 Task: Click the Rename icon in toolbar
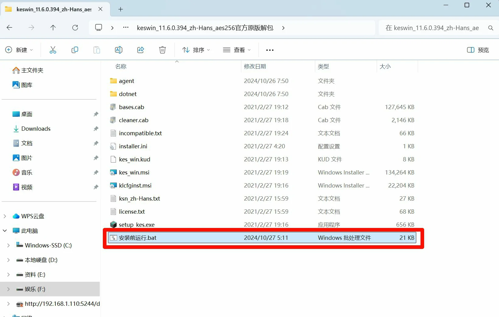119,50
